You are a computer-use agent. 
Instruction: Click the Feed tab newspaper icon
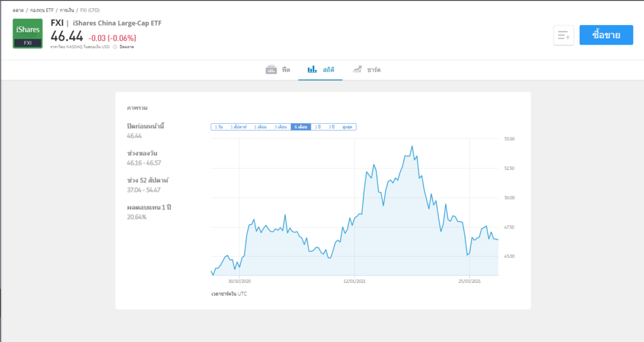point(271,69)
